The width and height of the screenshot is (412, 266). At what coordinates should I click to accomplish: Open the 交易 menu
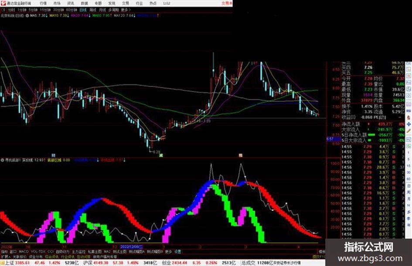coord(126,3)
